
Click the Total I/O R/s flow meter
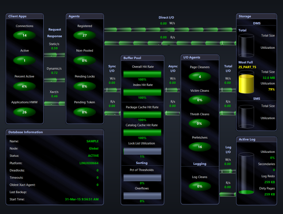pyautogui.click(x=227, y=113)
